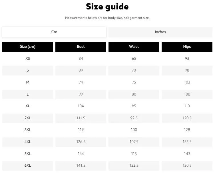Click the waist value 100 for 3XL
The height and width of the screenshot is (173, 215).
(x=134, y=130)
